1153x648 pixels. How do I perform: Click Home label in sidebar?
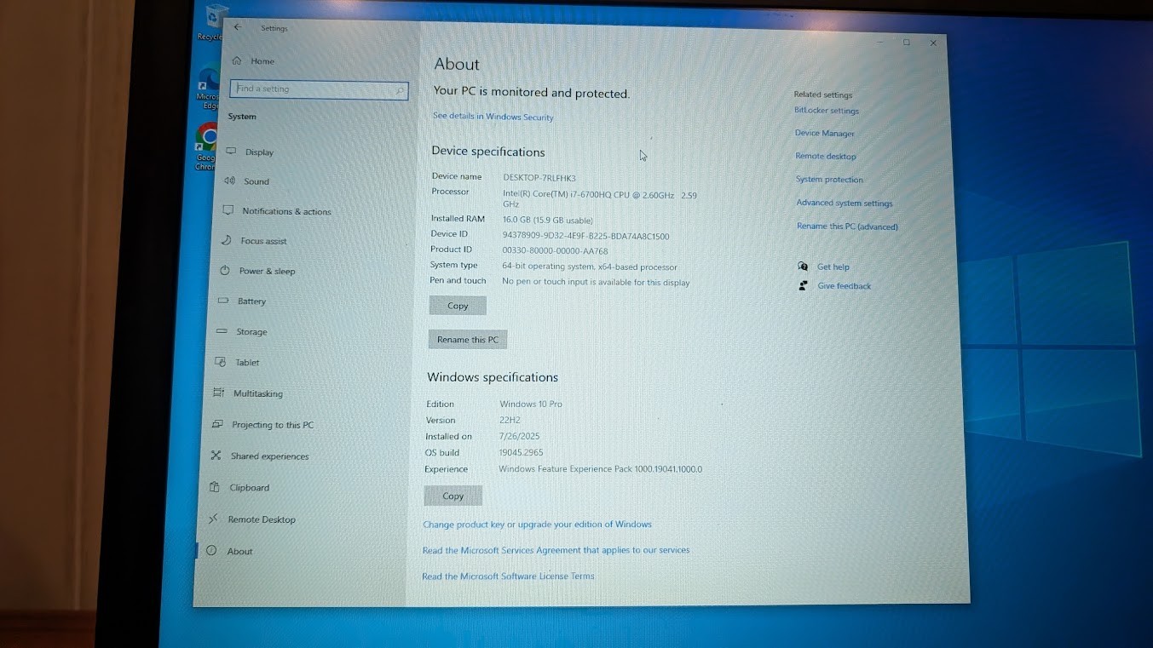pos(262,61)
